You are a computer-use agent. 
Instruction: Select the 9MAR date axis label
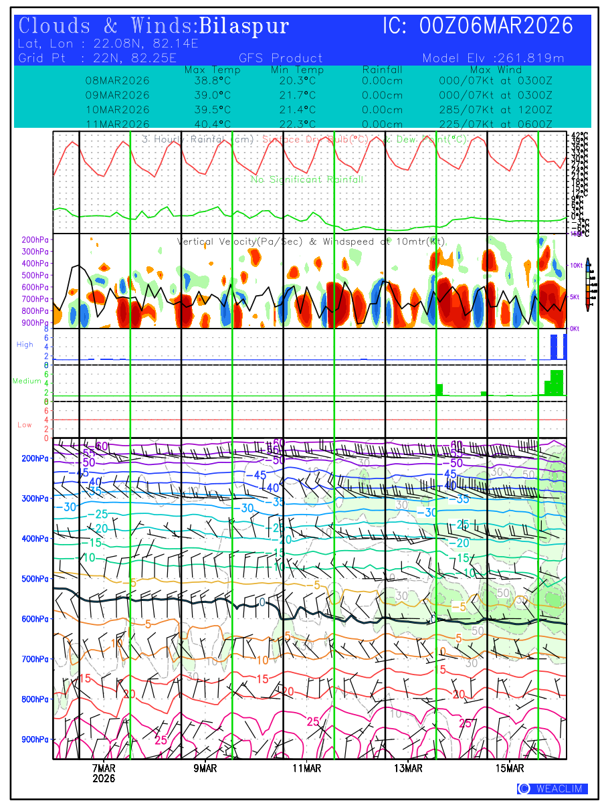pyautogui.click(x=205, y=768)
